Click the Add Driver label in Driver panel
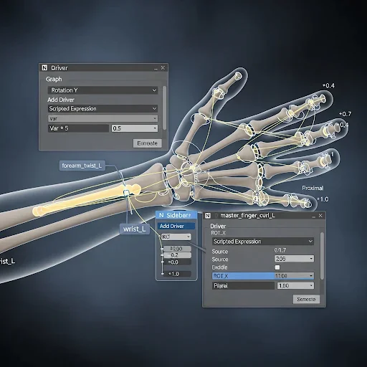Screen dimensions: 367x367 [x=61, y=100]
